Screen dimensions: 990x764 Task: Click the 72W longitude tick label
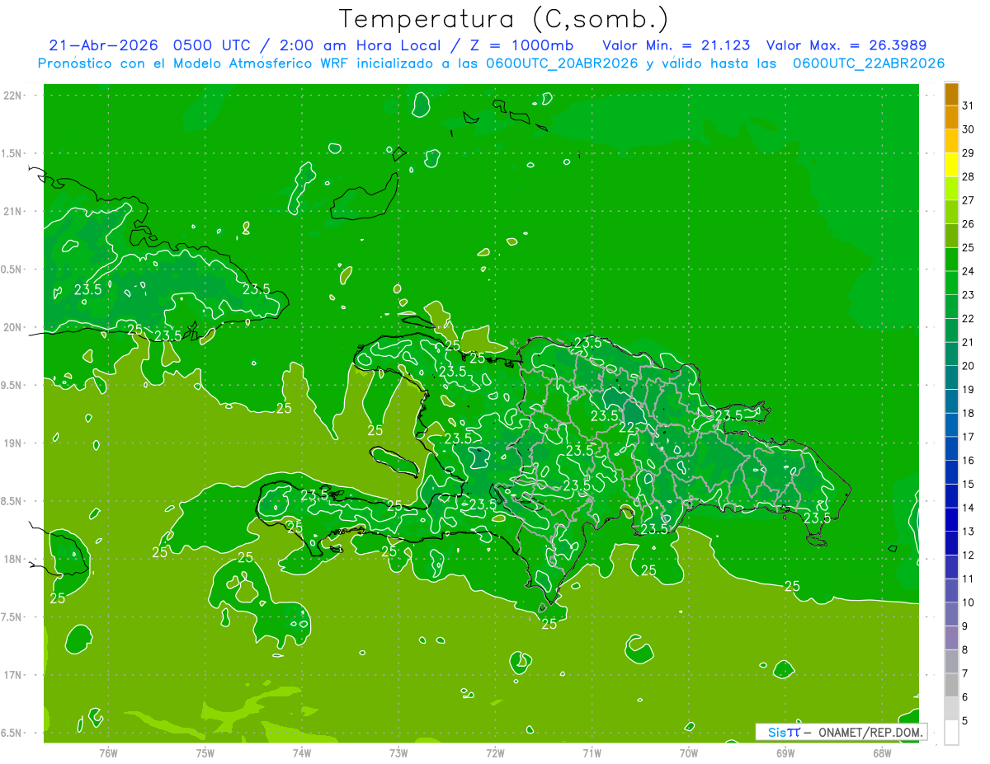click(x=495, y=753)
